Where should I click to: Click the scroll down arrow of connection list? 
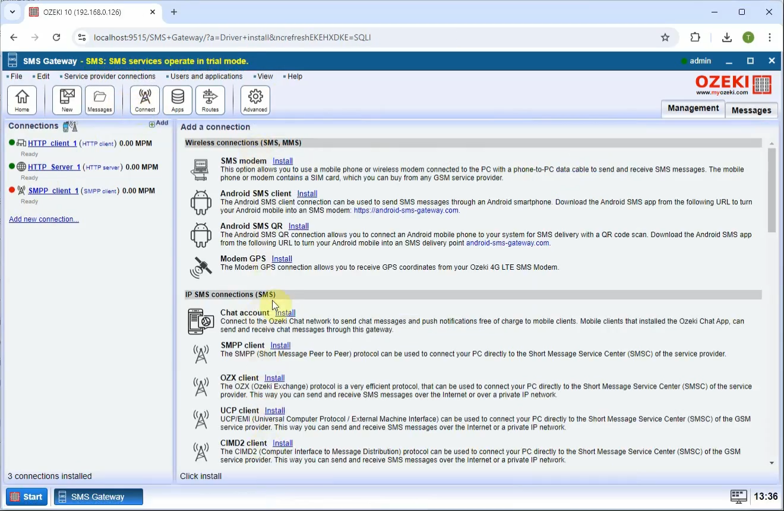[772, 463]
